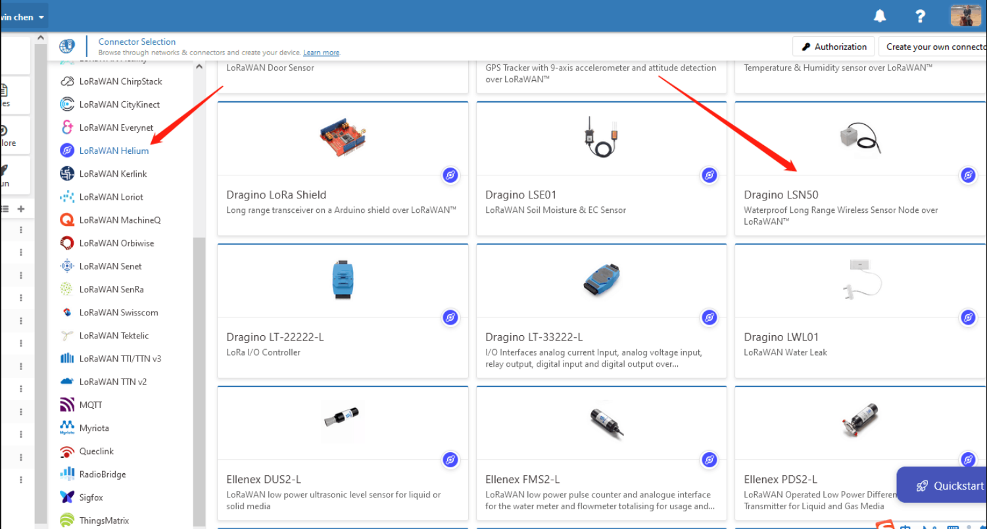The width and height of the screenshot is (987, 529).
Task: Open the Dragino LSN50 sensor thumbnail
Action: 860,137
